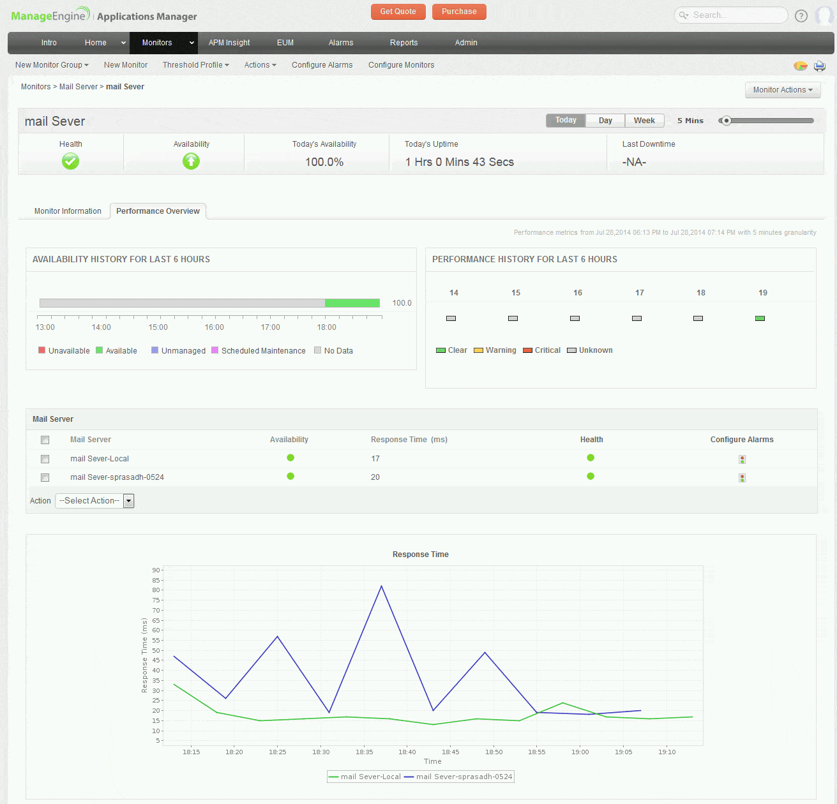Click the hour 14 performance status box

pyautogui.click(x=451, y=318)
